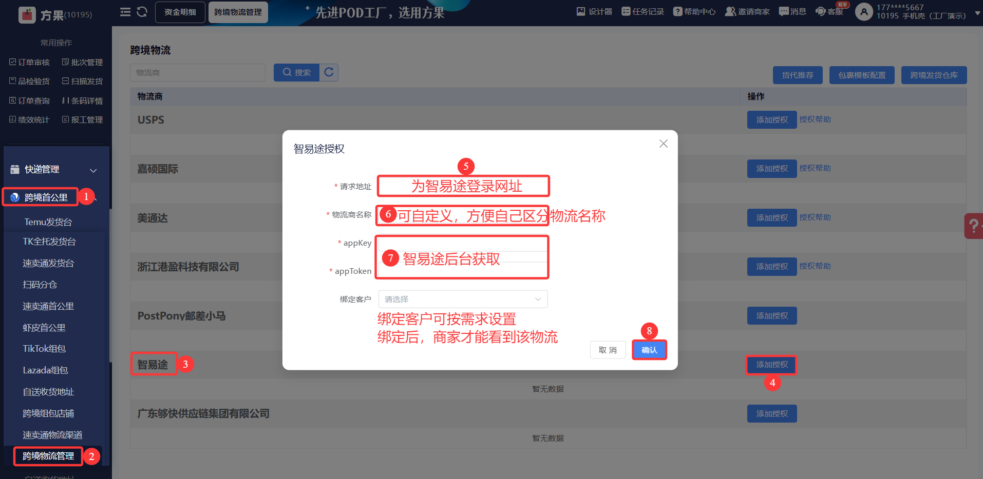Click 添加授权 for 智易途
The height and width of the screenshot is (479, 983).
tap(772, 365)
